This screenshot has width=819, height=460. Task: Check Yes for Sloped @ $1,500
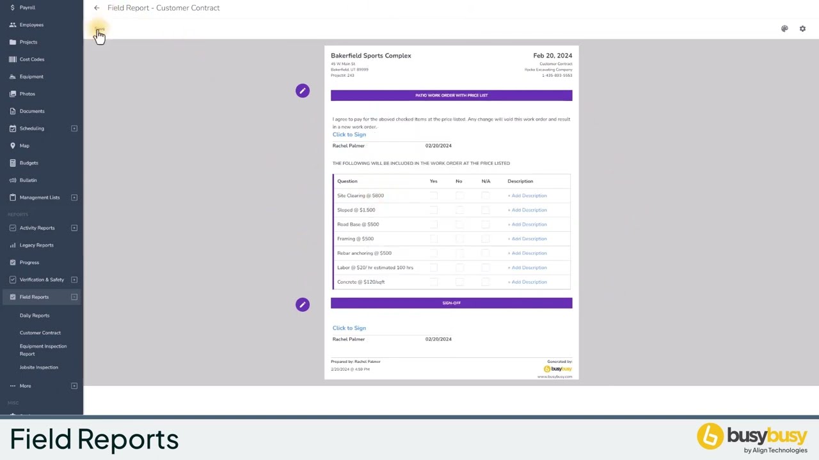[434, 210]
